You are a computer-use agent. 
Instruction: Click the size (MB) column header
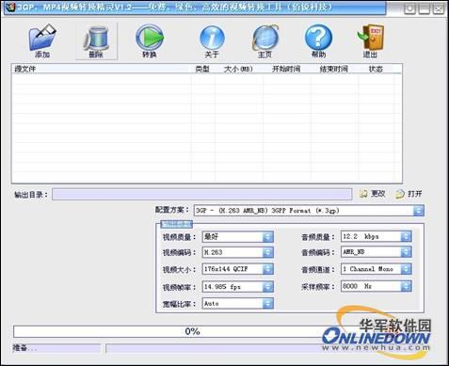(x=238, y=69)
